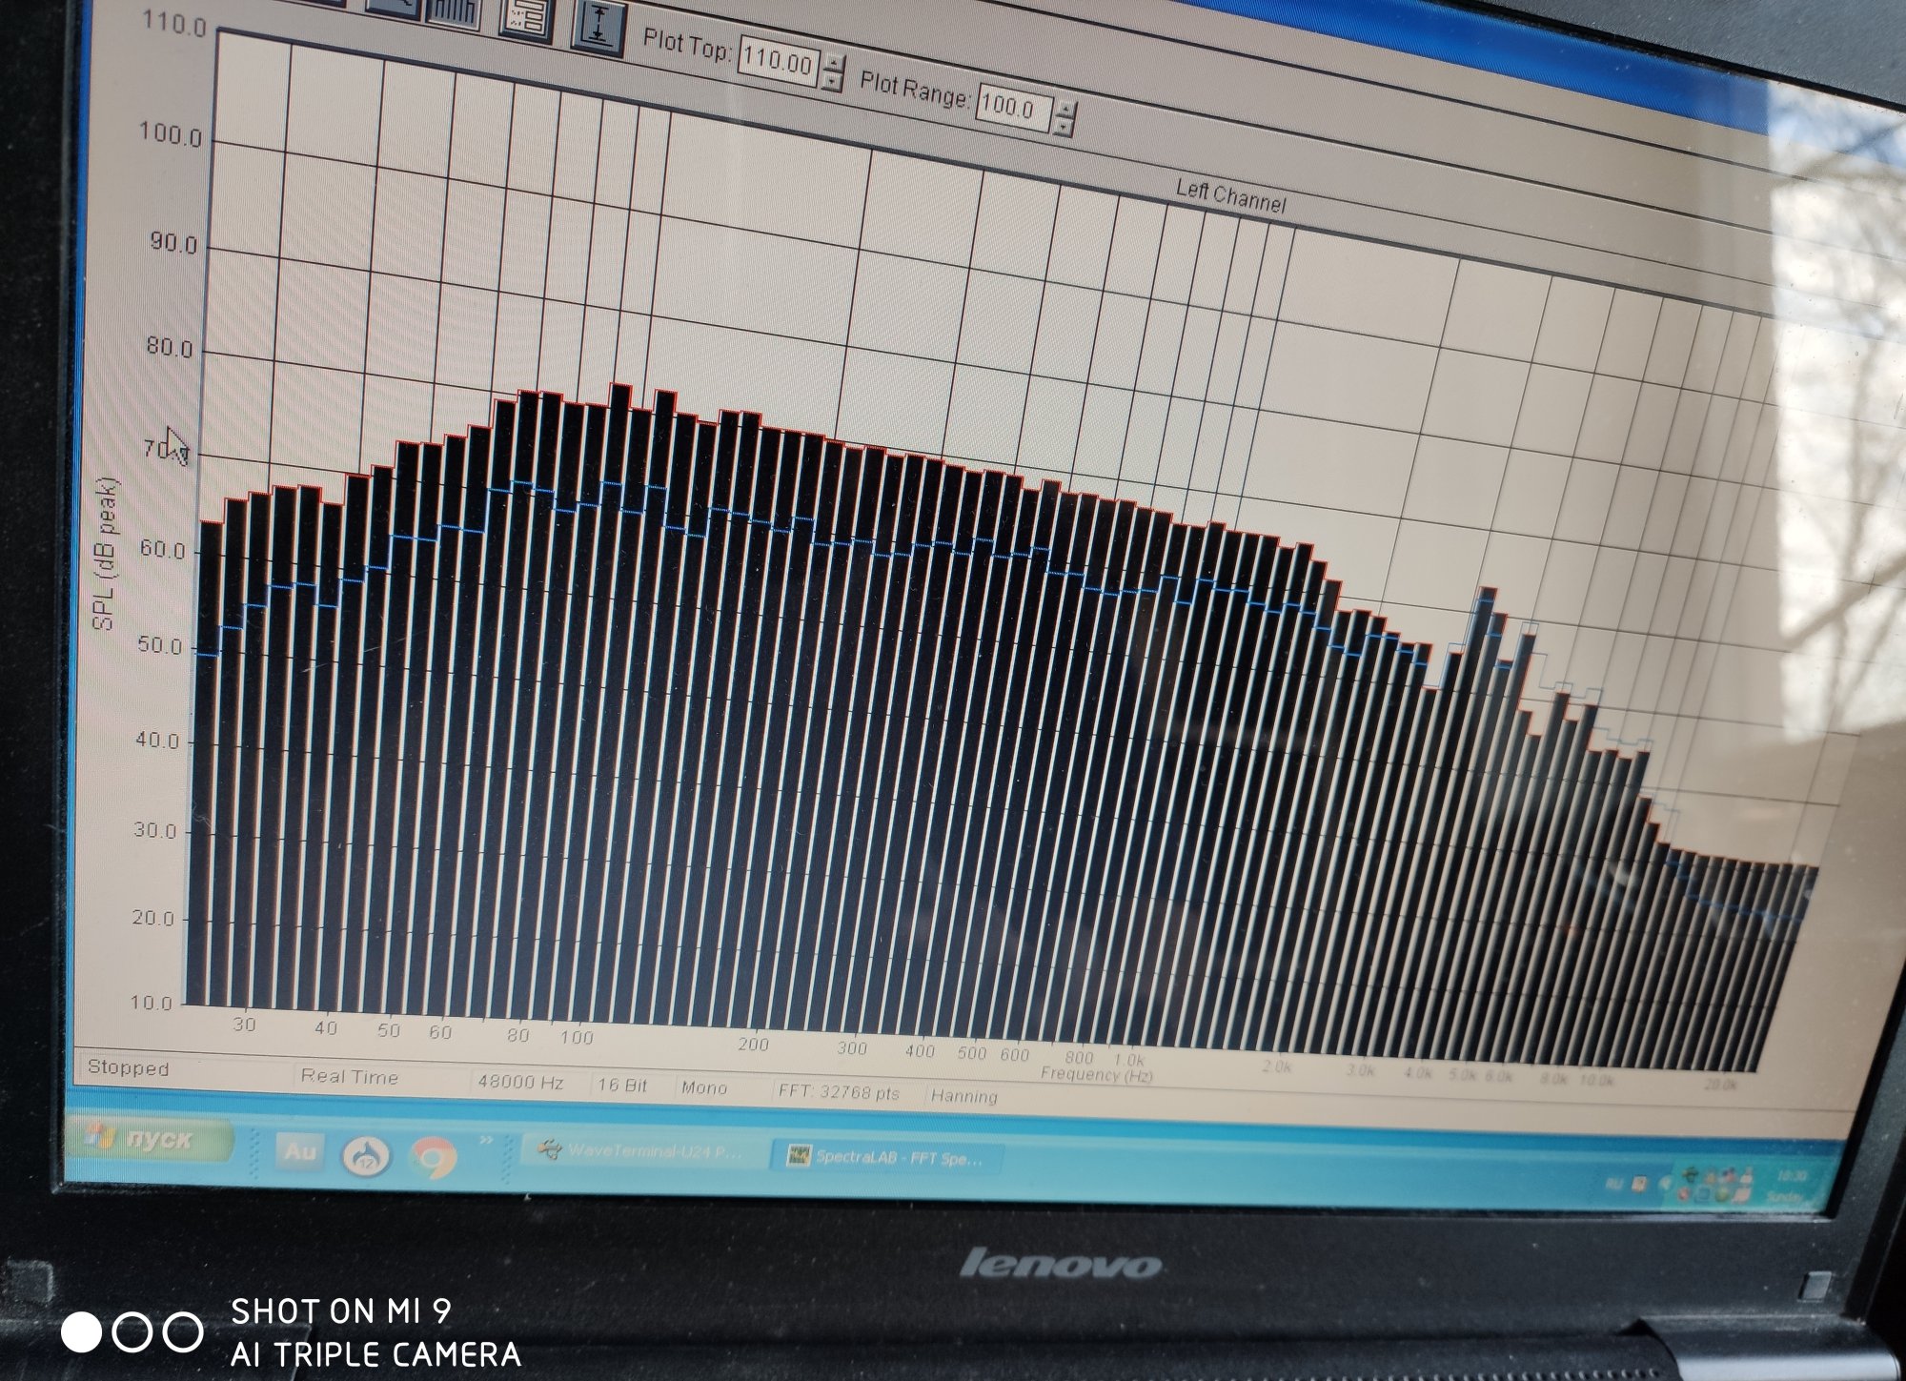Image resolution: width=1906 pixels, height=1381 pixels.
Task: Select the bar graph view toolbar icon
Action: (455, 11)
